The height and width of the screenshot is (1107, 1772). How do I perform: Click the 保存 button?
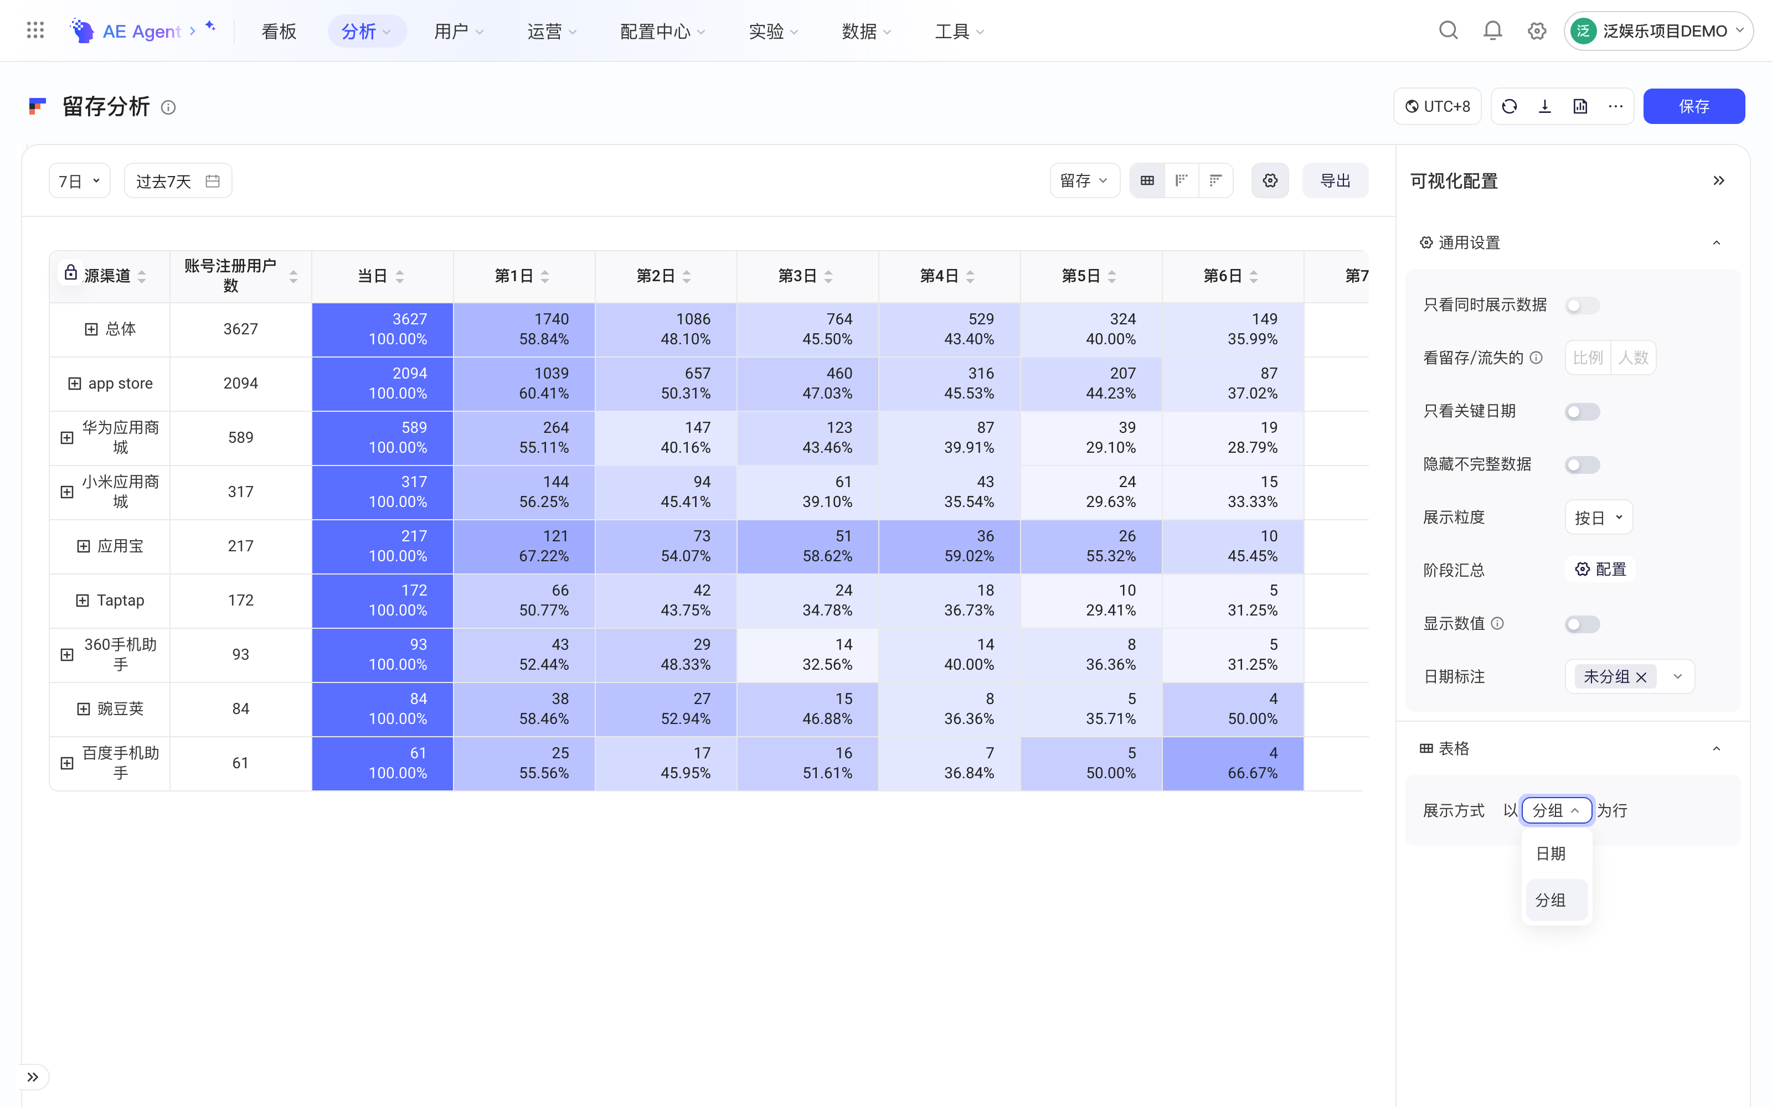[1694, 107]
